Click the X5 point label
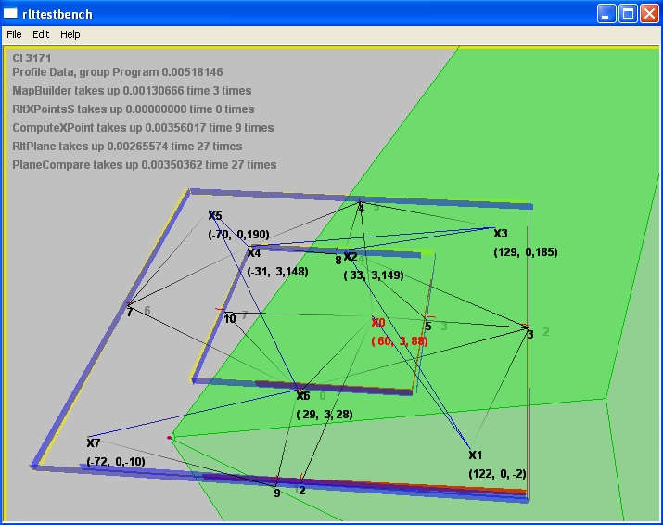Viewport: 663px width, 525px height. (215, 216)
